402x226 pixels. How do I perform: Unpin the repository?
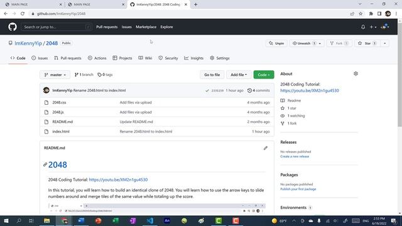[276, 43]
